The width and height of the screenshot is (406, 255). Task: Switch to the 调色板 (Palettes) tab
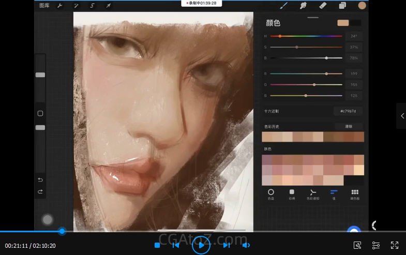[354, 193]
